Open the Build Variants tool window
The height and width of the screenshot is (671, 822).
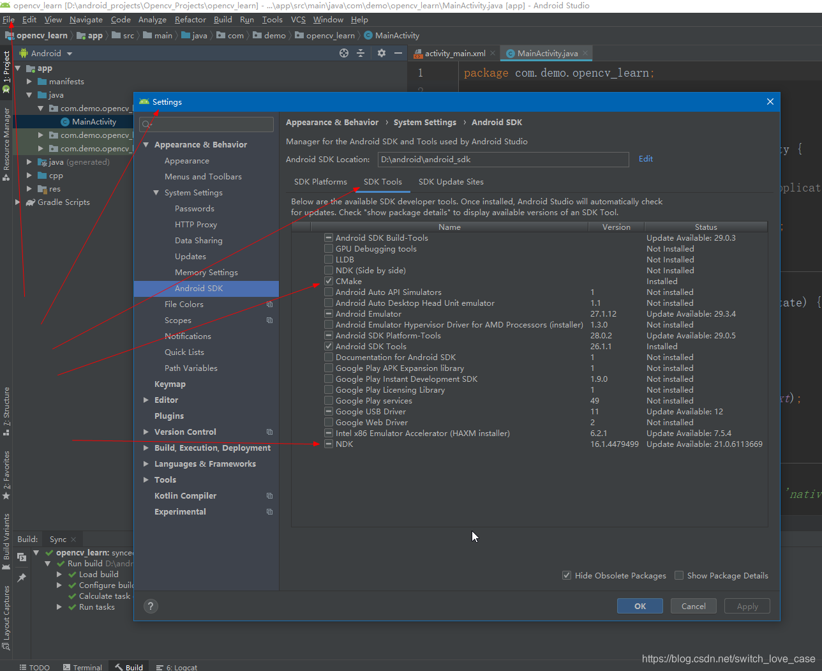tap(6, 541)
